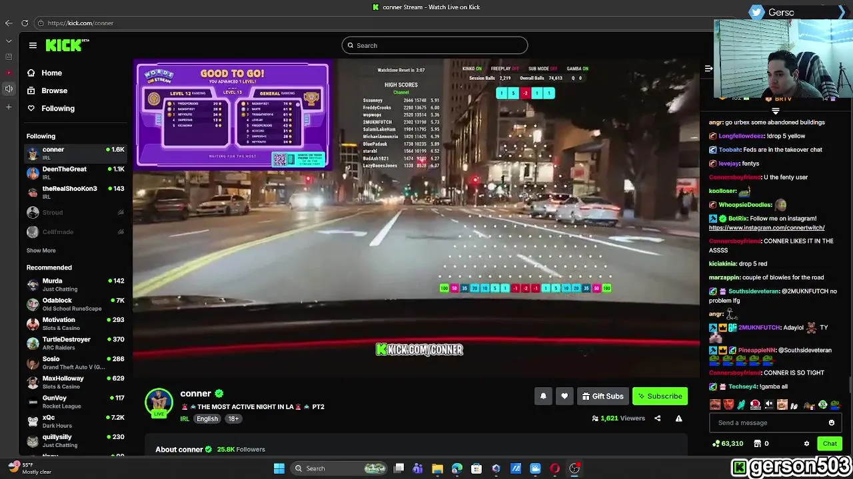Click the Kick search box
853x479 pixels.
tap(434, 45)
